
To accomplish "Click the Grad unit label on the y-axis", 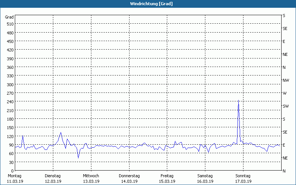I will pos(9,17).
